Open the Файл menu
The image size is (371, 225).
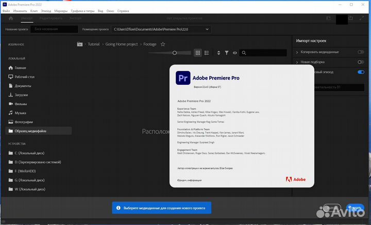point(6,11)
